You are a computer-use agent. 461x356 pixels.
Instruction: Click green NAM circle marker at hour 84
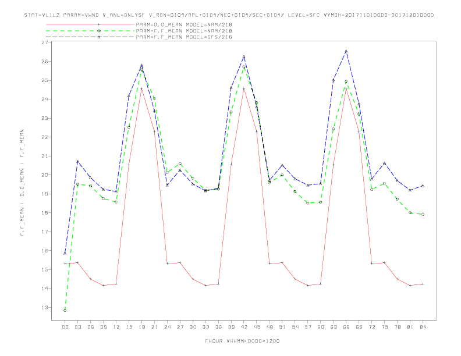coord(423,215)
